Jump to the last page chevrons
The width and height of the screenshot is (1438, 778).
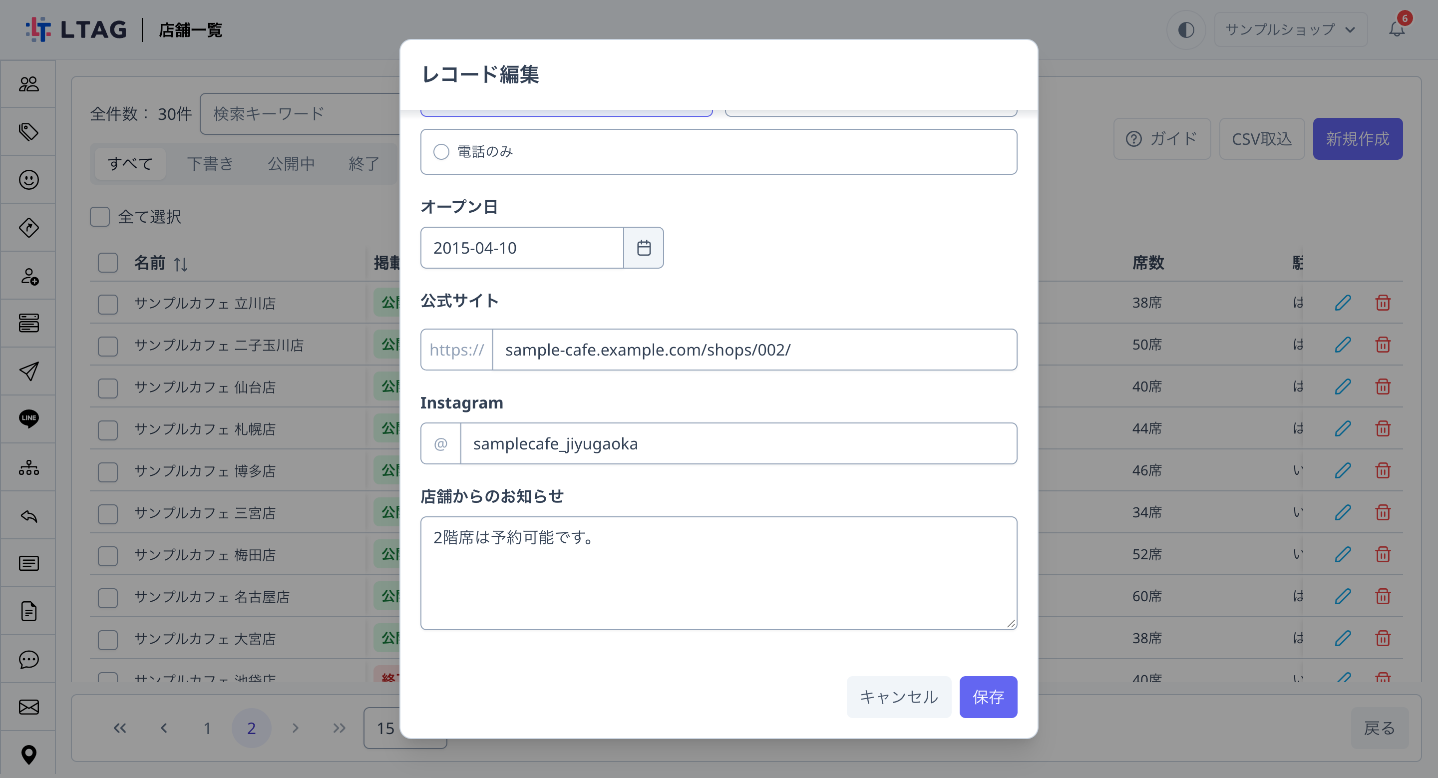tap(339, 728)
